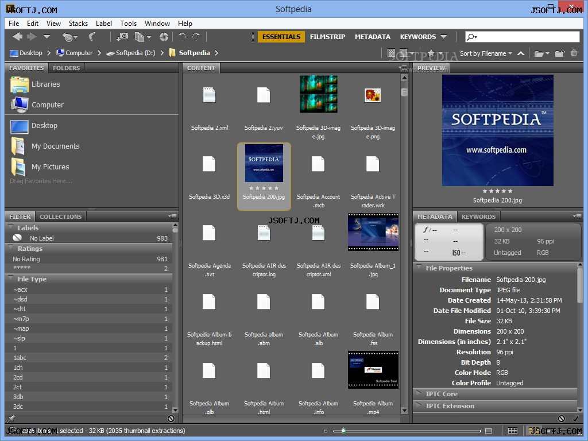The height and width of the screenshot is (441, 588).
Task: Open the Tools menu
Action: coord(128,23)
